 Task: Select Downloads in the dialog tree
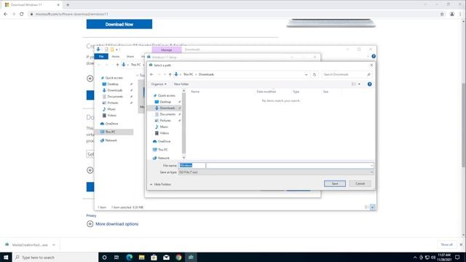coord(165,108)
